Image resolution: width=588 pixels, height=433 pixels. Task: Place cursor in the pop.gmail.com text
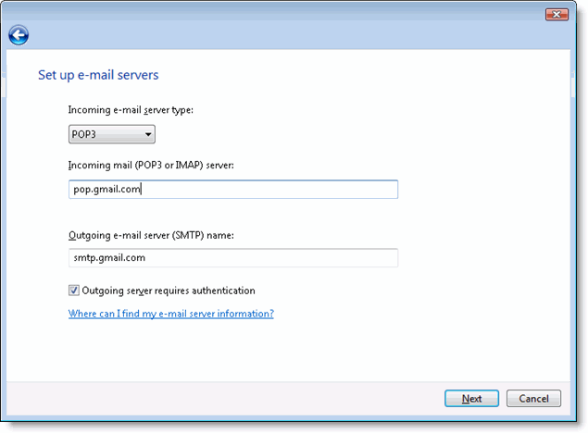pos(106,190)
